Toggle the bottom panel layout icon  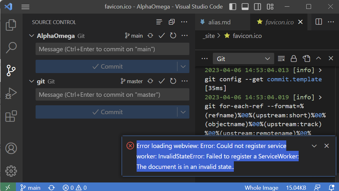pyautogui.click(x=245, y=7)
